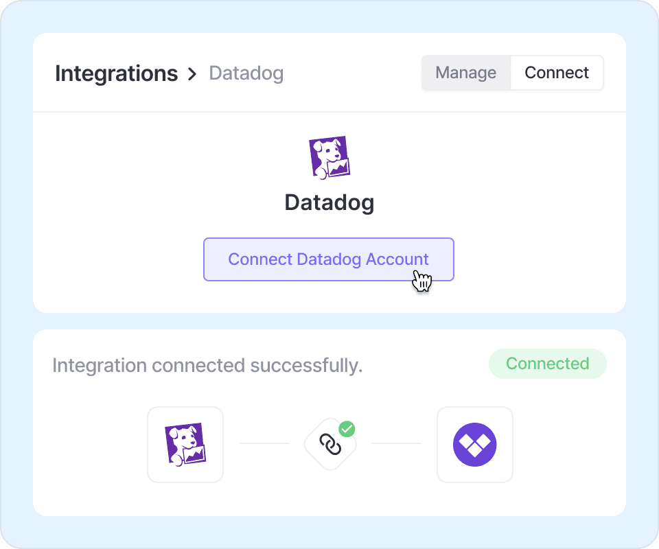Click the Datadog logo tile in the connection diagram
659x549 pixels.
(185, 445)
